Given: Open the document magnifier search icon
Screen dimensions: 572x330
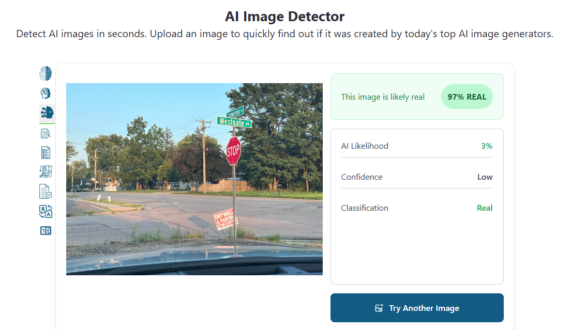Looking at the screenshot, I should (46, 134).
